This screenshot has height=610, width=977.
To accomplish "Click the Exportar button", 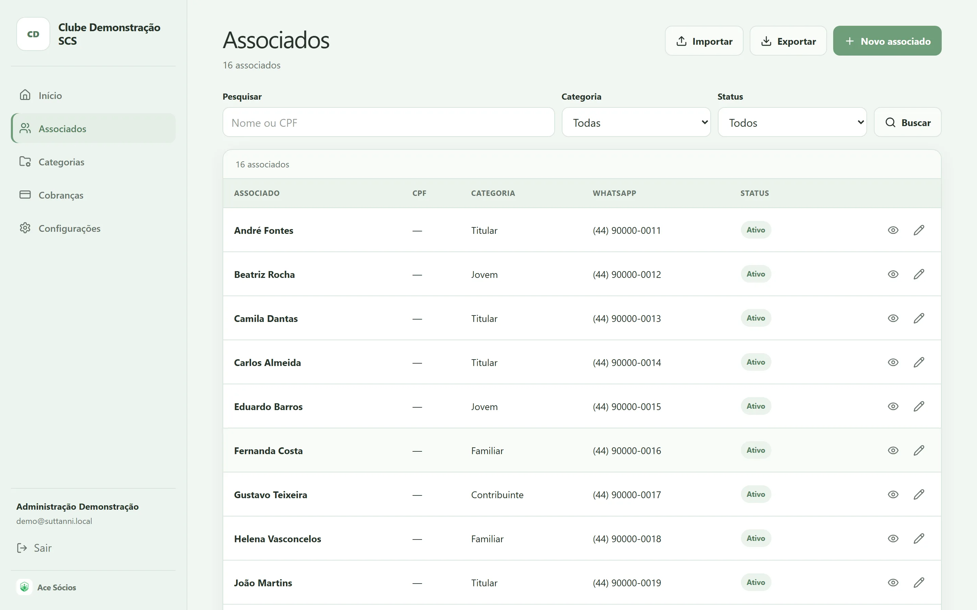I will point(788,41).
